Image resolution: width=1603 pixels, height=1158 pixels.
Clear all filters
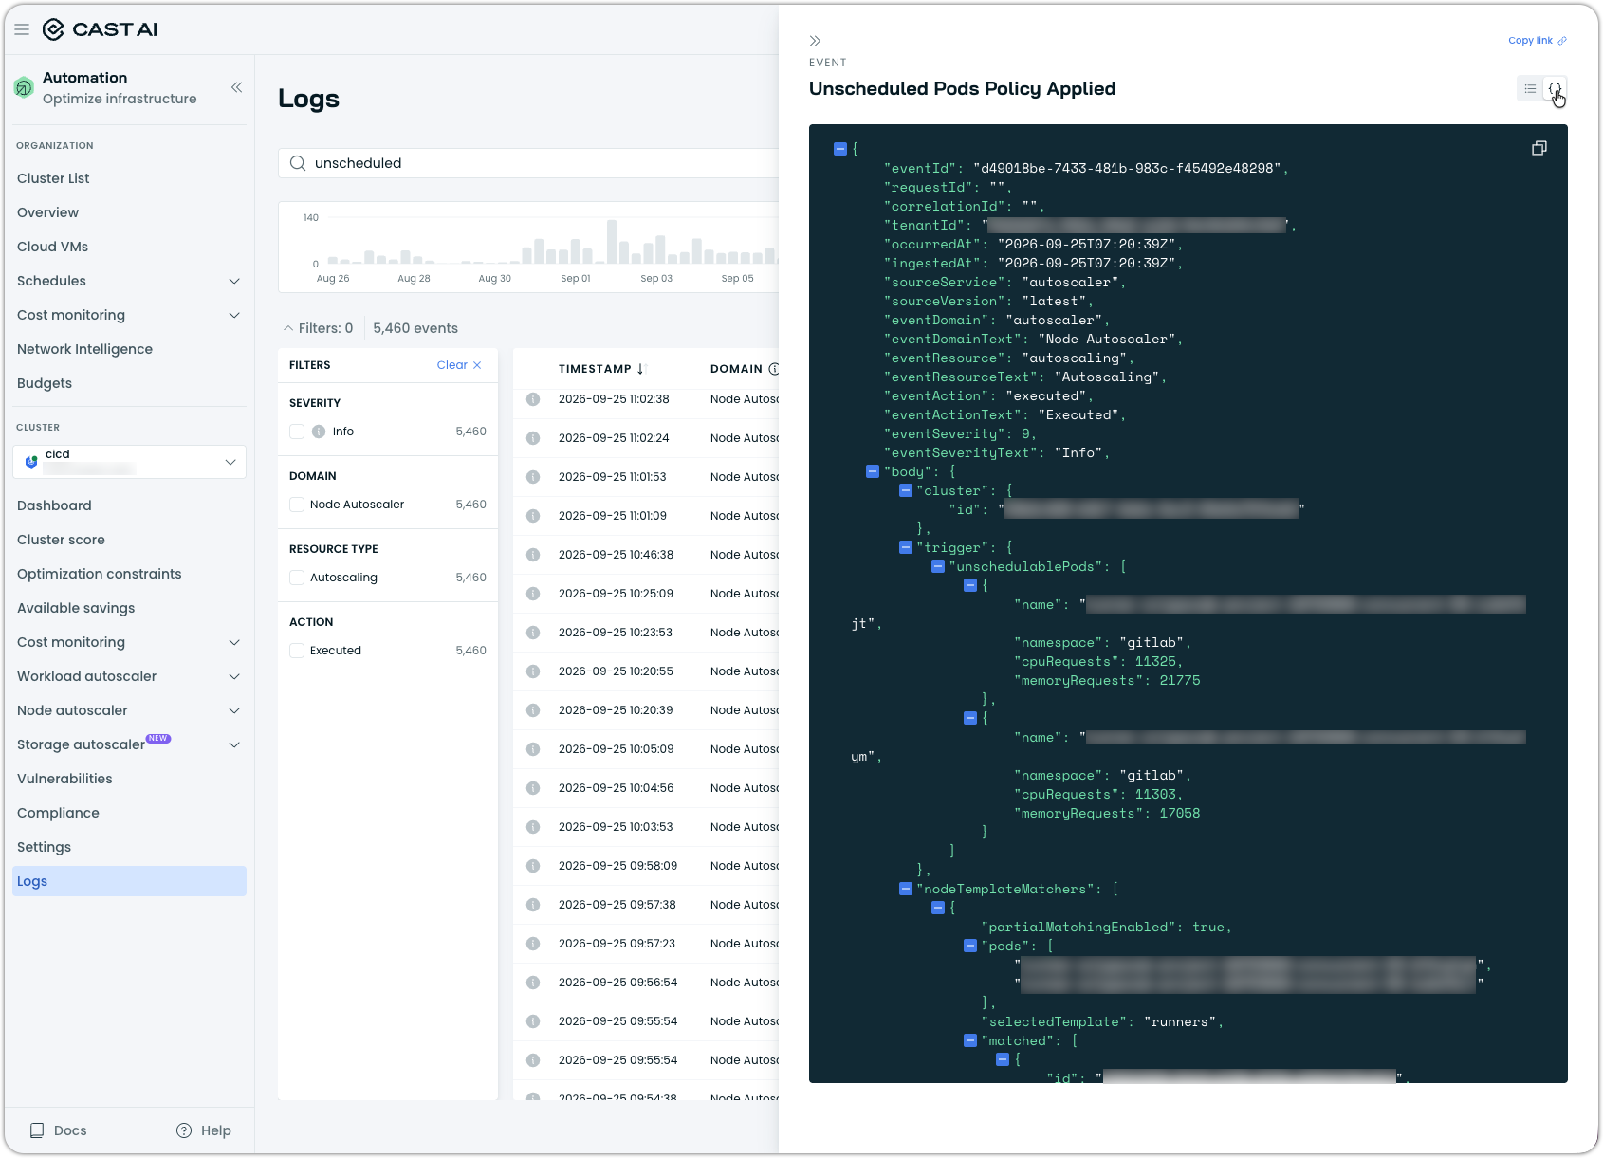pos(459,365)
